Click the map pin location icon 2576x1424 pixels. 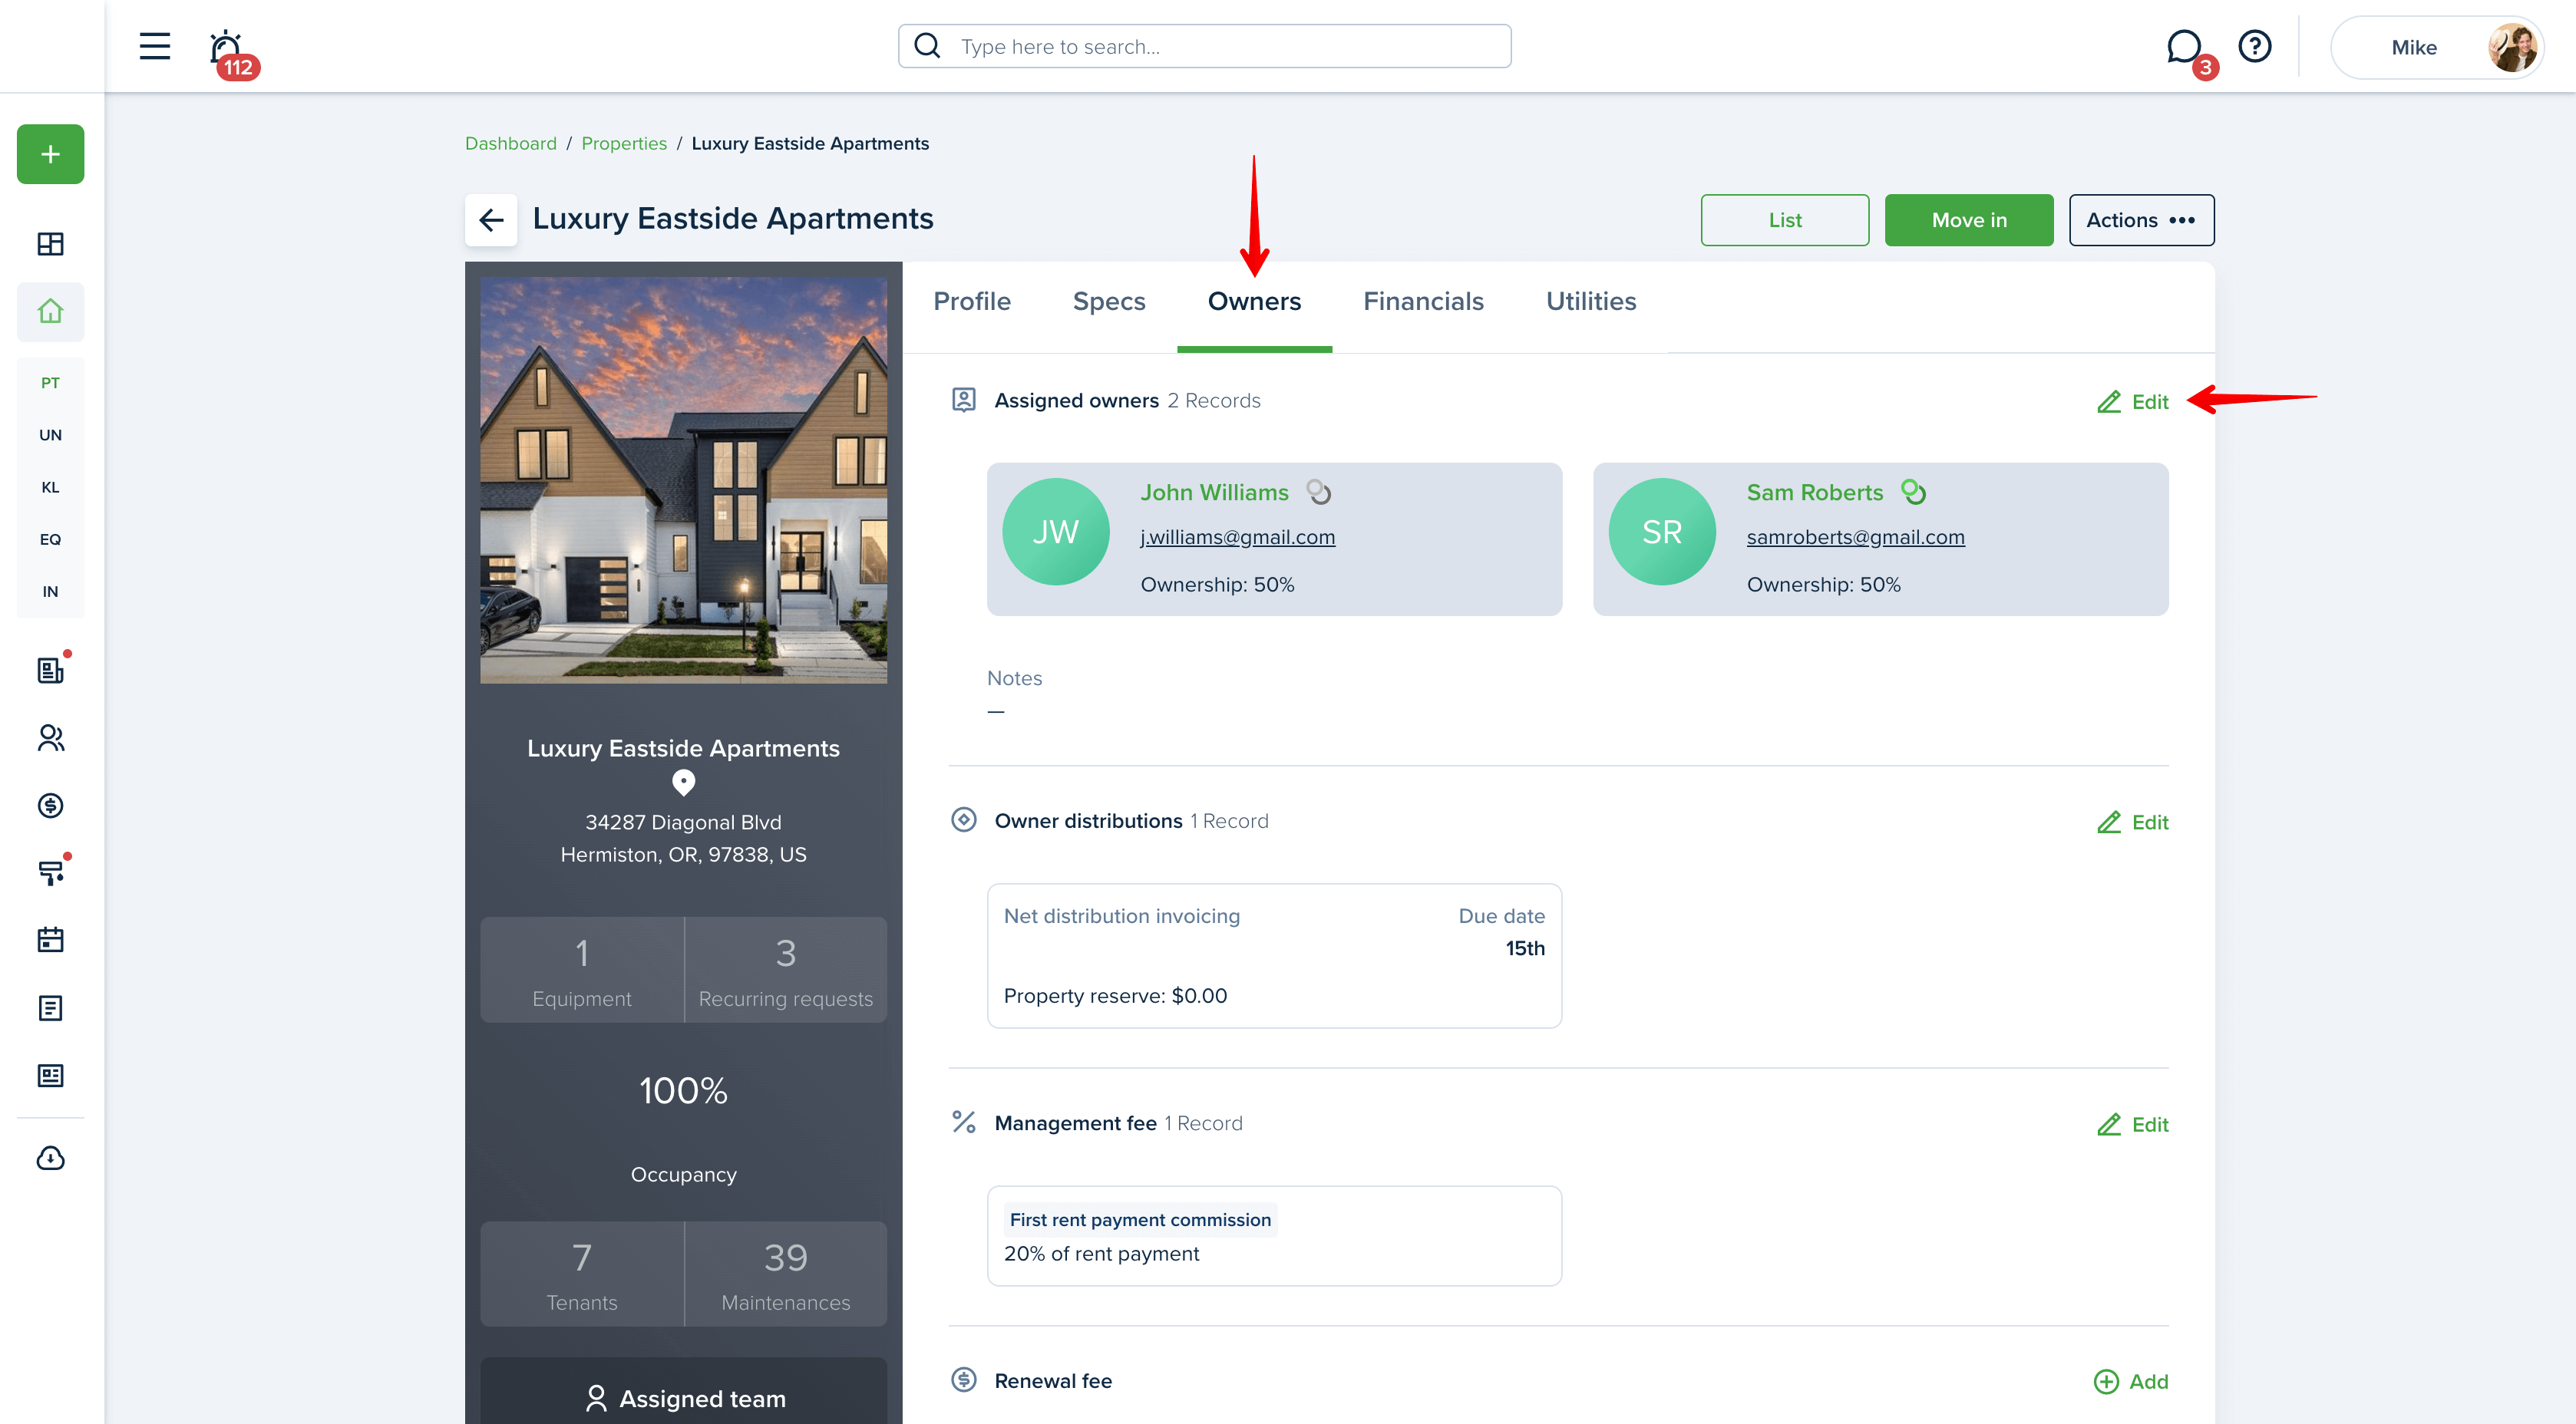(x=683, y=784)
